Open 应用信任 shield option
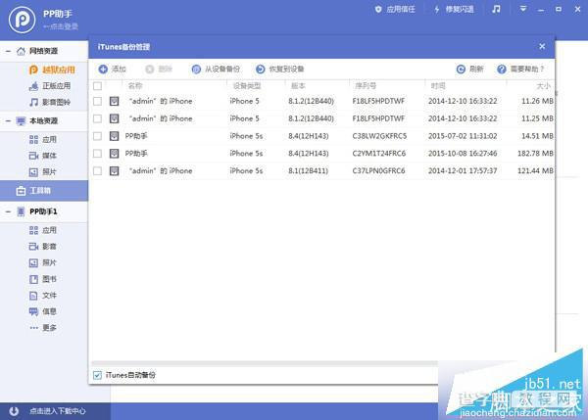 pyautogui.click(x=395, y=10)
